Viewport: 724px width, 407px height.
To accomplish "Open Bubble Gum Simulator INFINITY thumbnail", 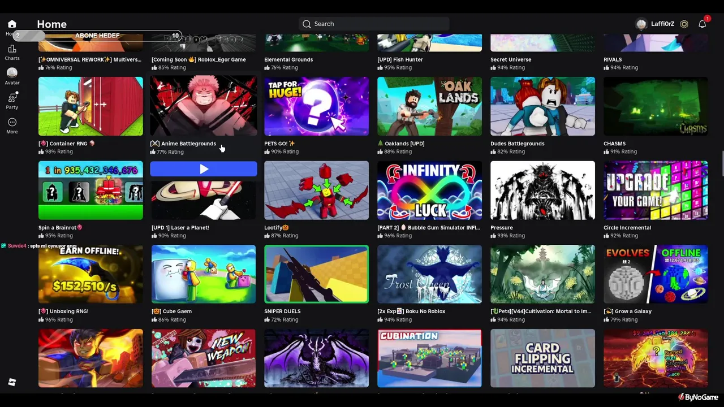I will [429, 190].
